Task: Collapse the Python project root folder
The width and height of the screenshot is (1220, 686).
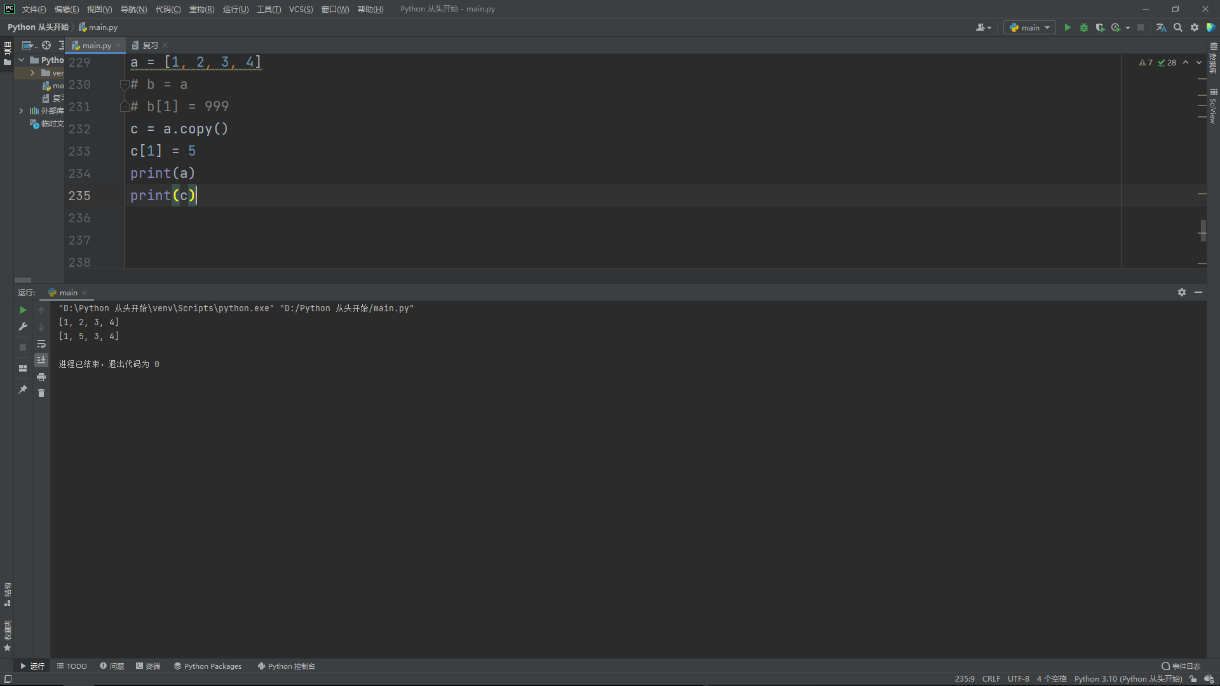Action: tap(22, 60)
